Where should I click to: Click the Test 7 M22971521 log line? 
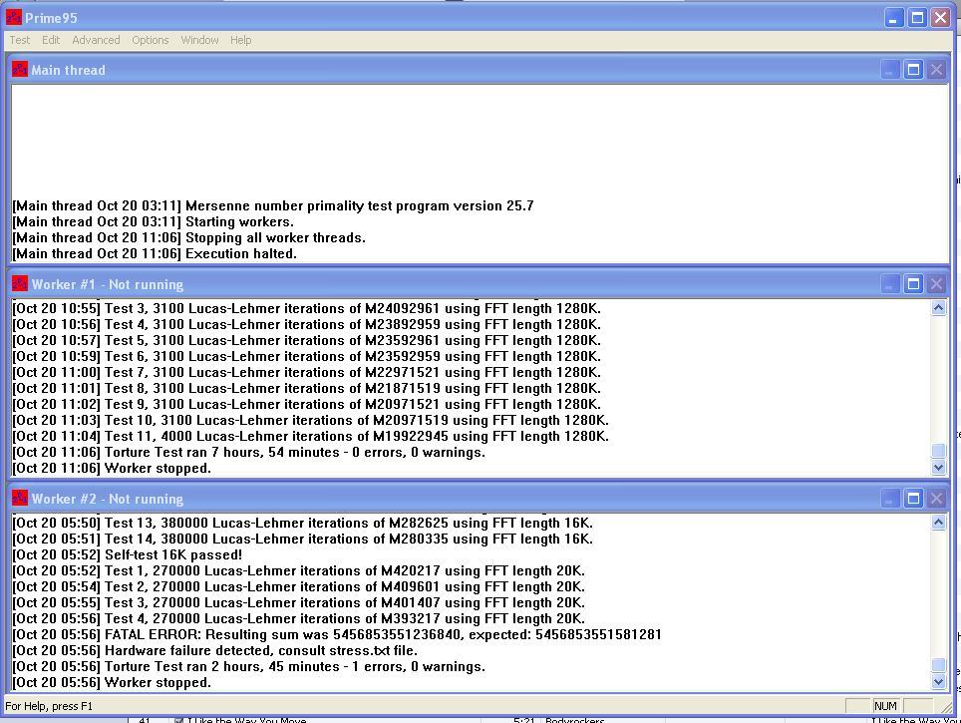[x=306, y=372]
